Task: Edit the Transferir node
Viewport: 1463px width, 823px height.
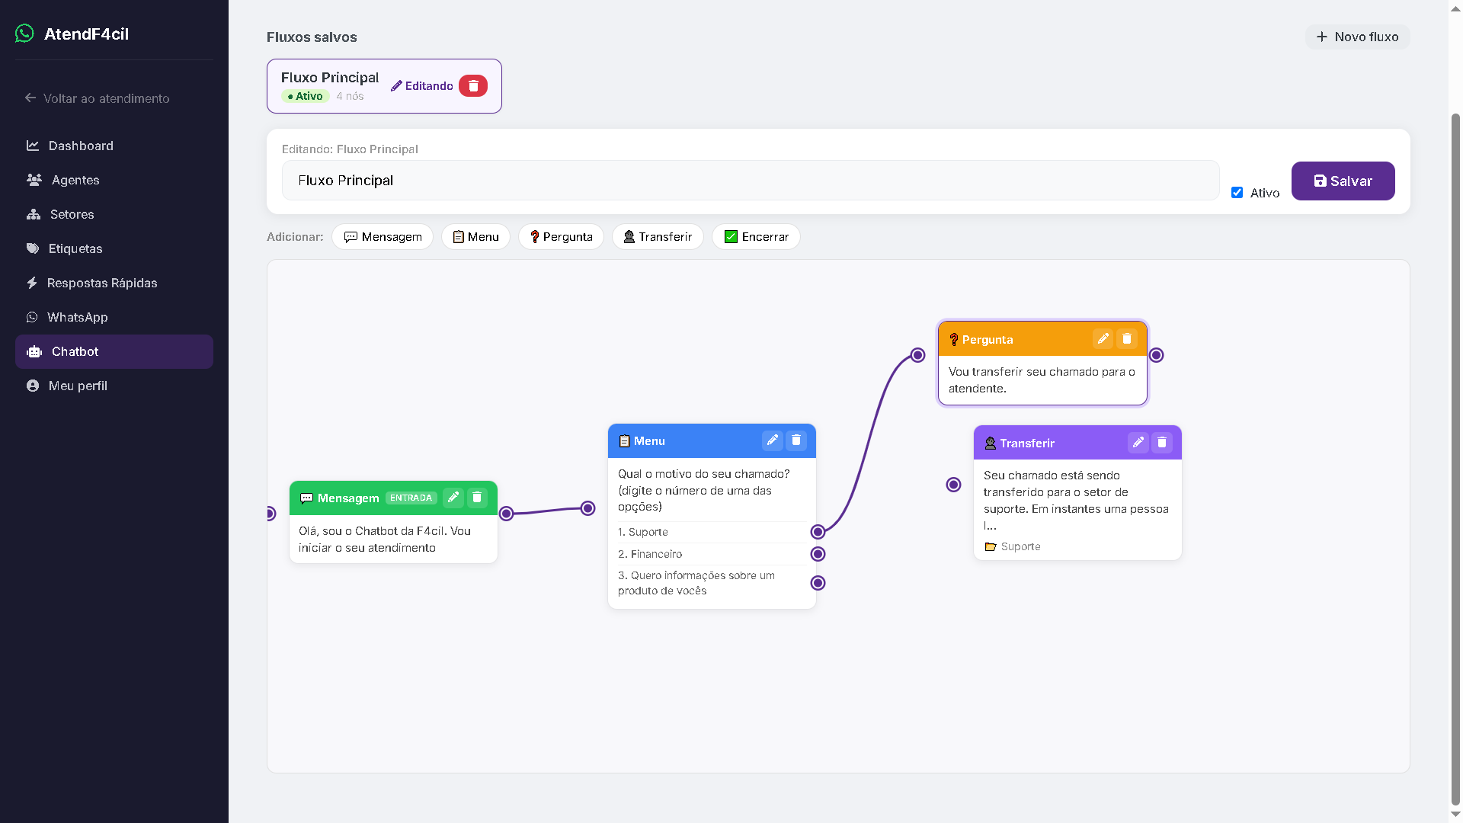Action: pyautogui.click(x=1138, y=443)
